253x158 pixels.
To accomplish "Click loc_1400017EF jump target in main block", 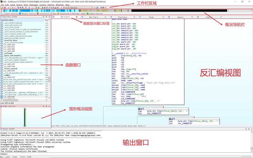I will [x=128, y=103].
